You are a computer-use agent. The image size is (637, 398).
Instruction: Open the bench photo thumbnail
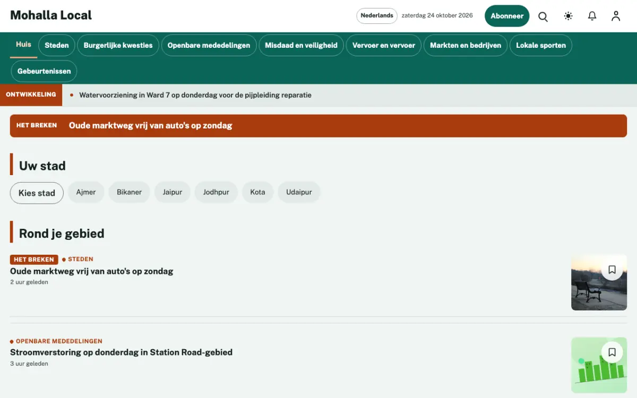pyautogui.click(x=599, y=282)
